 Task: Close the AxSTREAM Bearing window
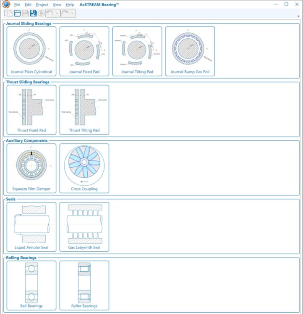tap(297, 4)
